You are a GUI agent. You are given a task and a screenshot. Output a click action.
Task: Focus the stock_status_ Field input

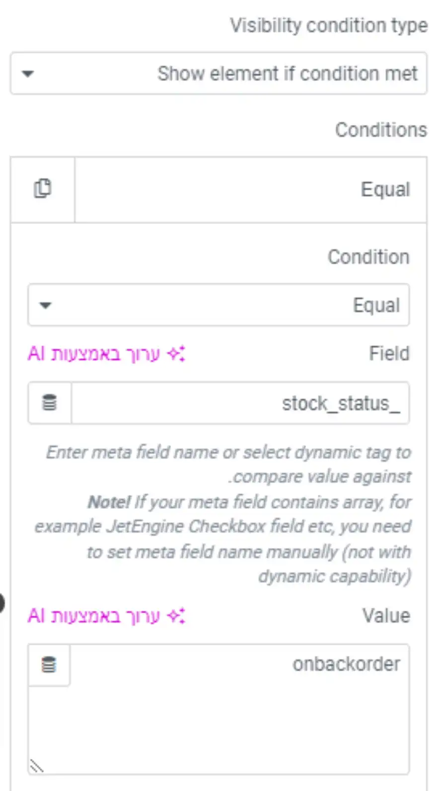coord(240,403)
